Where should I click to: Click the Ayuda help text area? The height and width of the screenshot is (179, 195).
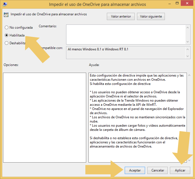pyautogui.click(x=137, y=117)
